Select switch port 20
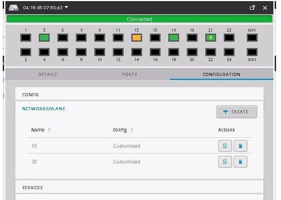 (192, 52)
